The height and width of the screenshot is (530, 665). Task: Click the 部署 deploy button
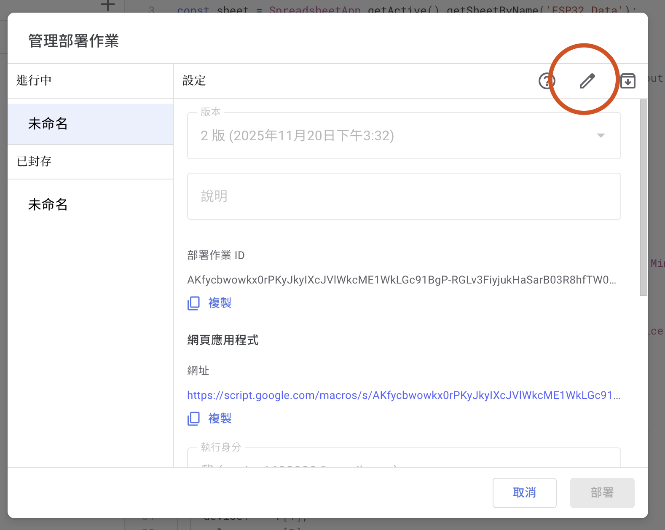coord(602,493)
